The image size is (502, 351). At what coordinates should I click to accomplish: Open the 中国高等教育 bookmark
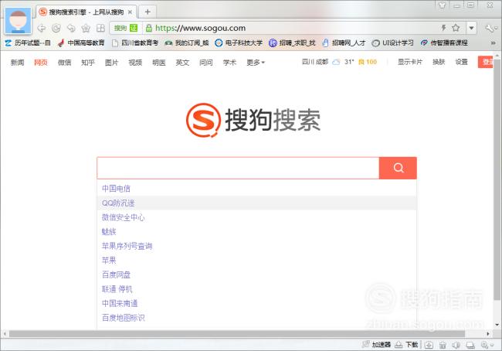(81, 43)
